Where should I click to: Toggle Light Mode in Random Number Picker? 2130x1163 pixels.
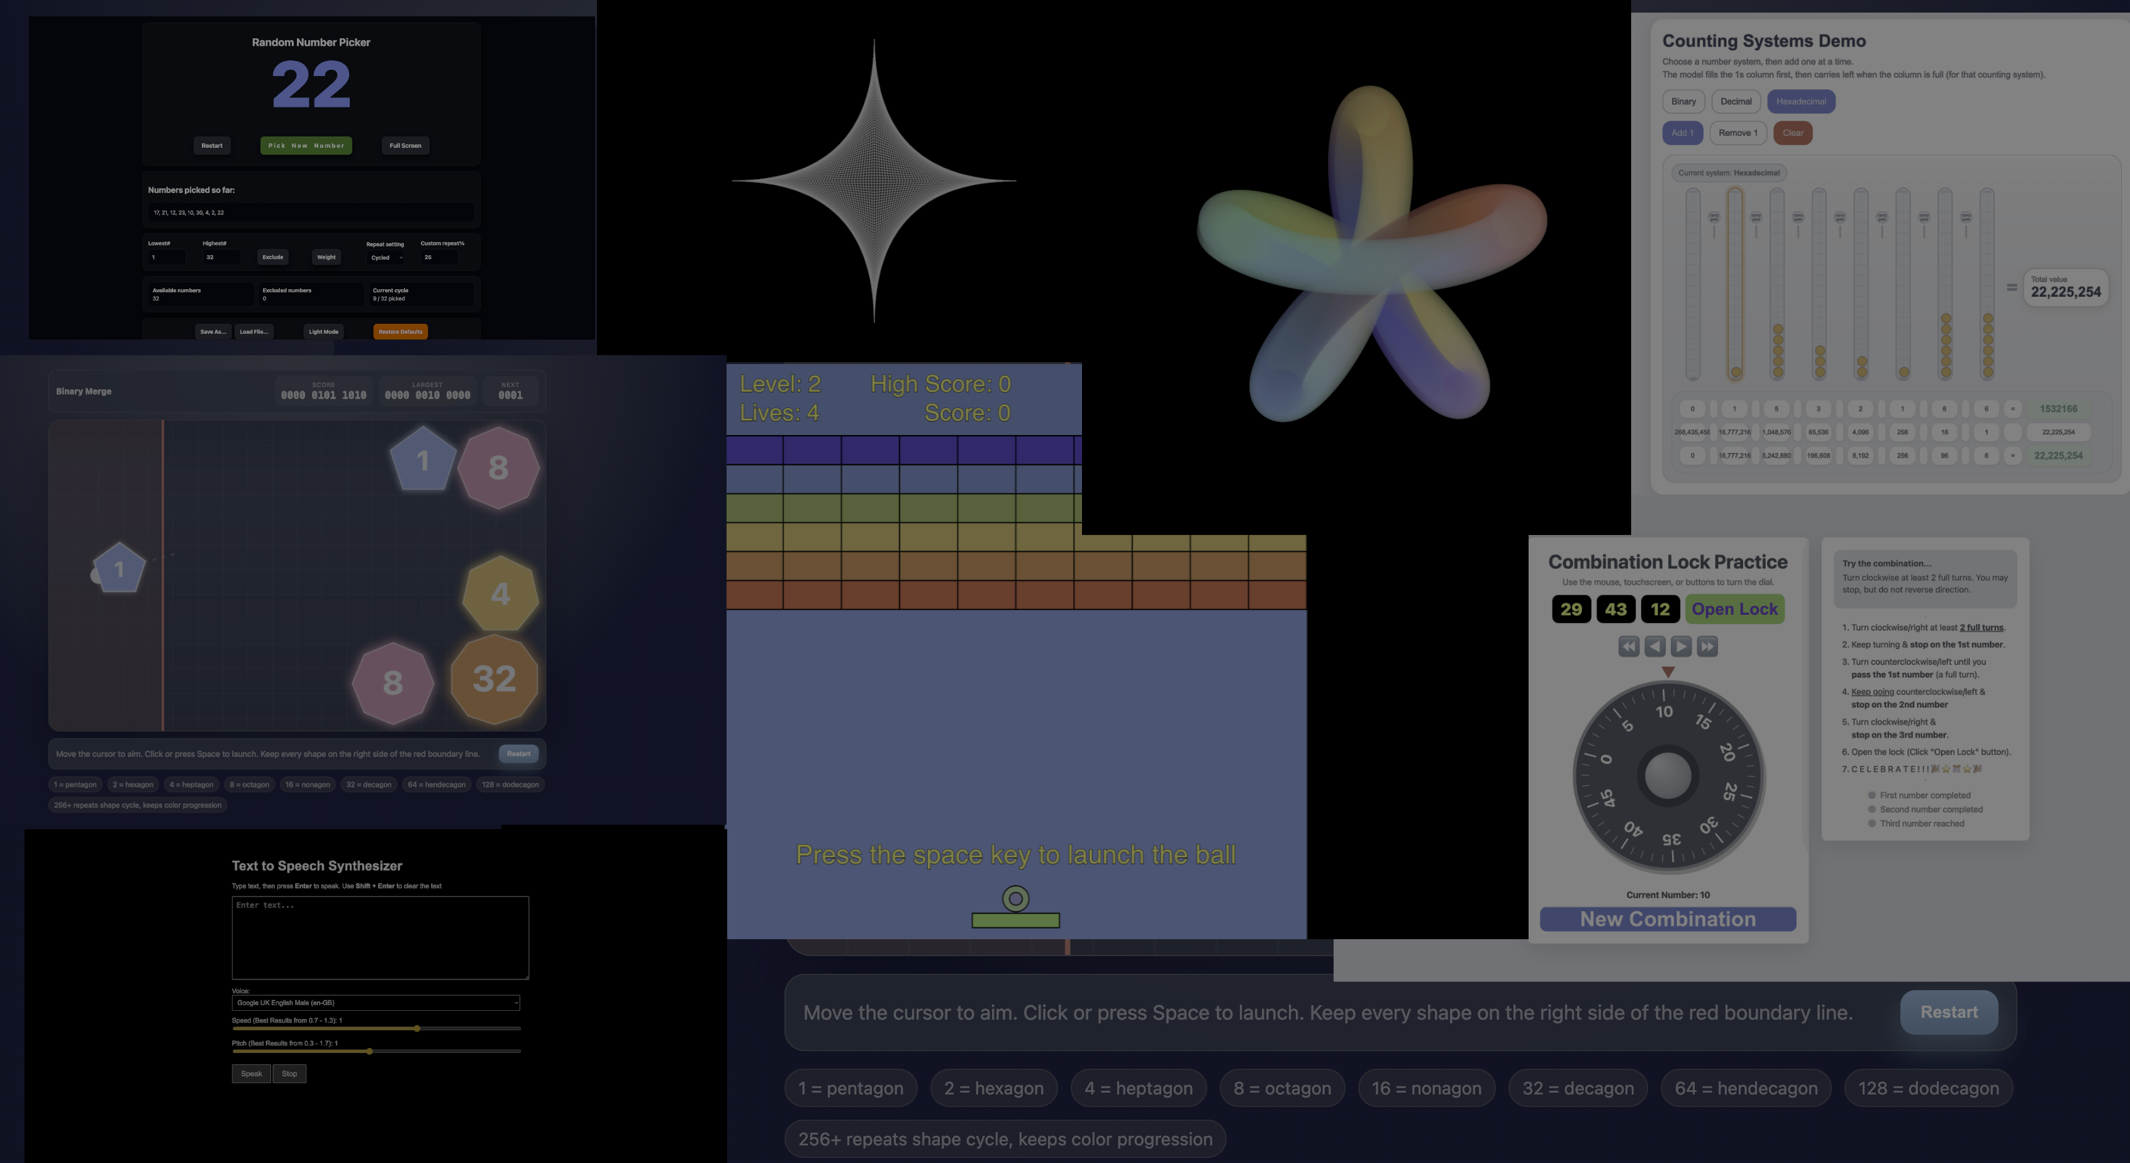click(x=323, y=331)
